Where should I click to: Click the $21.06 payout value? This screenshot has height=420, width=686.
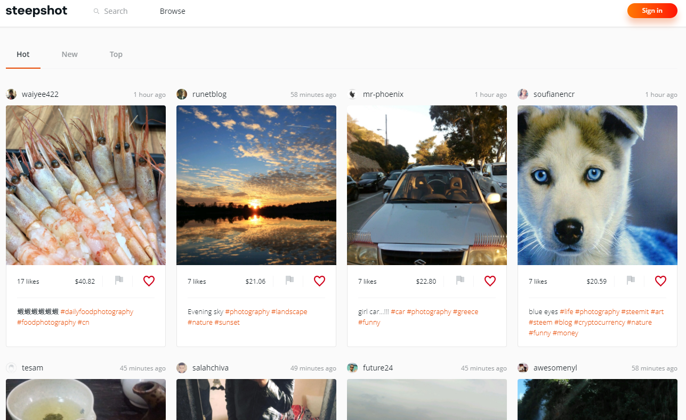point(255,282)
